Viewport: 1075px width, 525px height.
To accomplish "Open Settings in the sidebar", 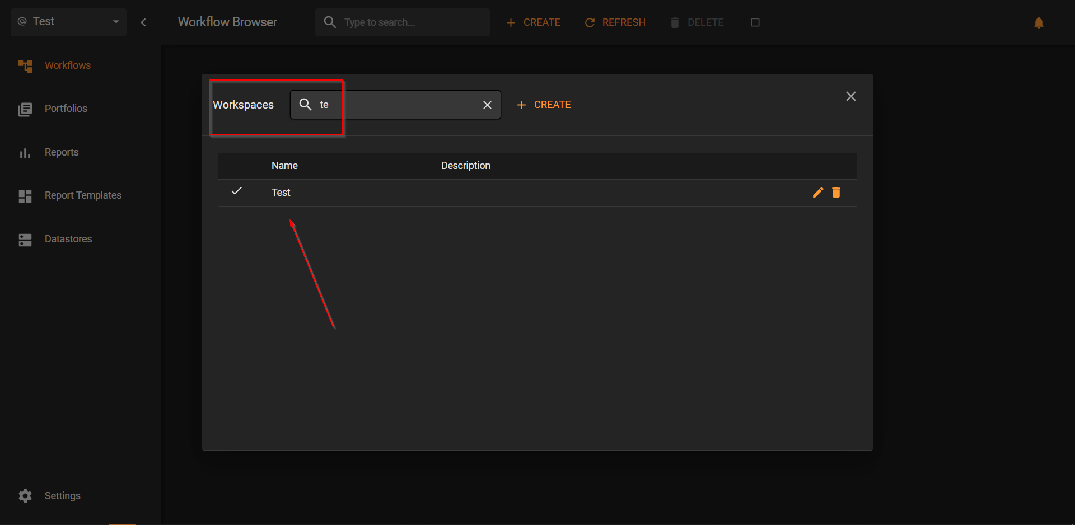I will pos(62,496).
